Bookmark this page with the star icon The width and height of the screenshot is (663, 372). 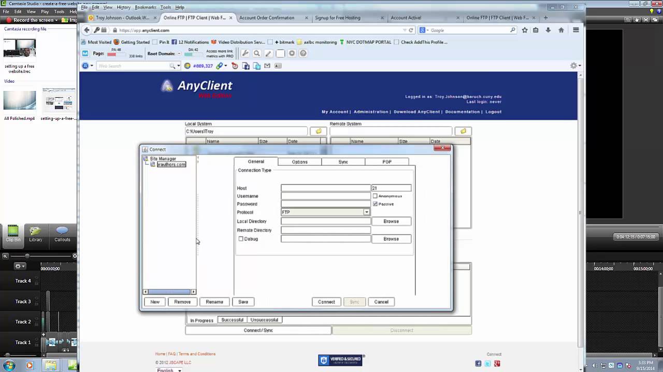[x=525, y=30]
